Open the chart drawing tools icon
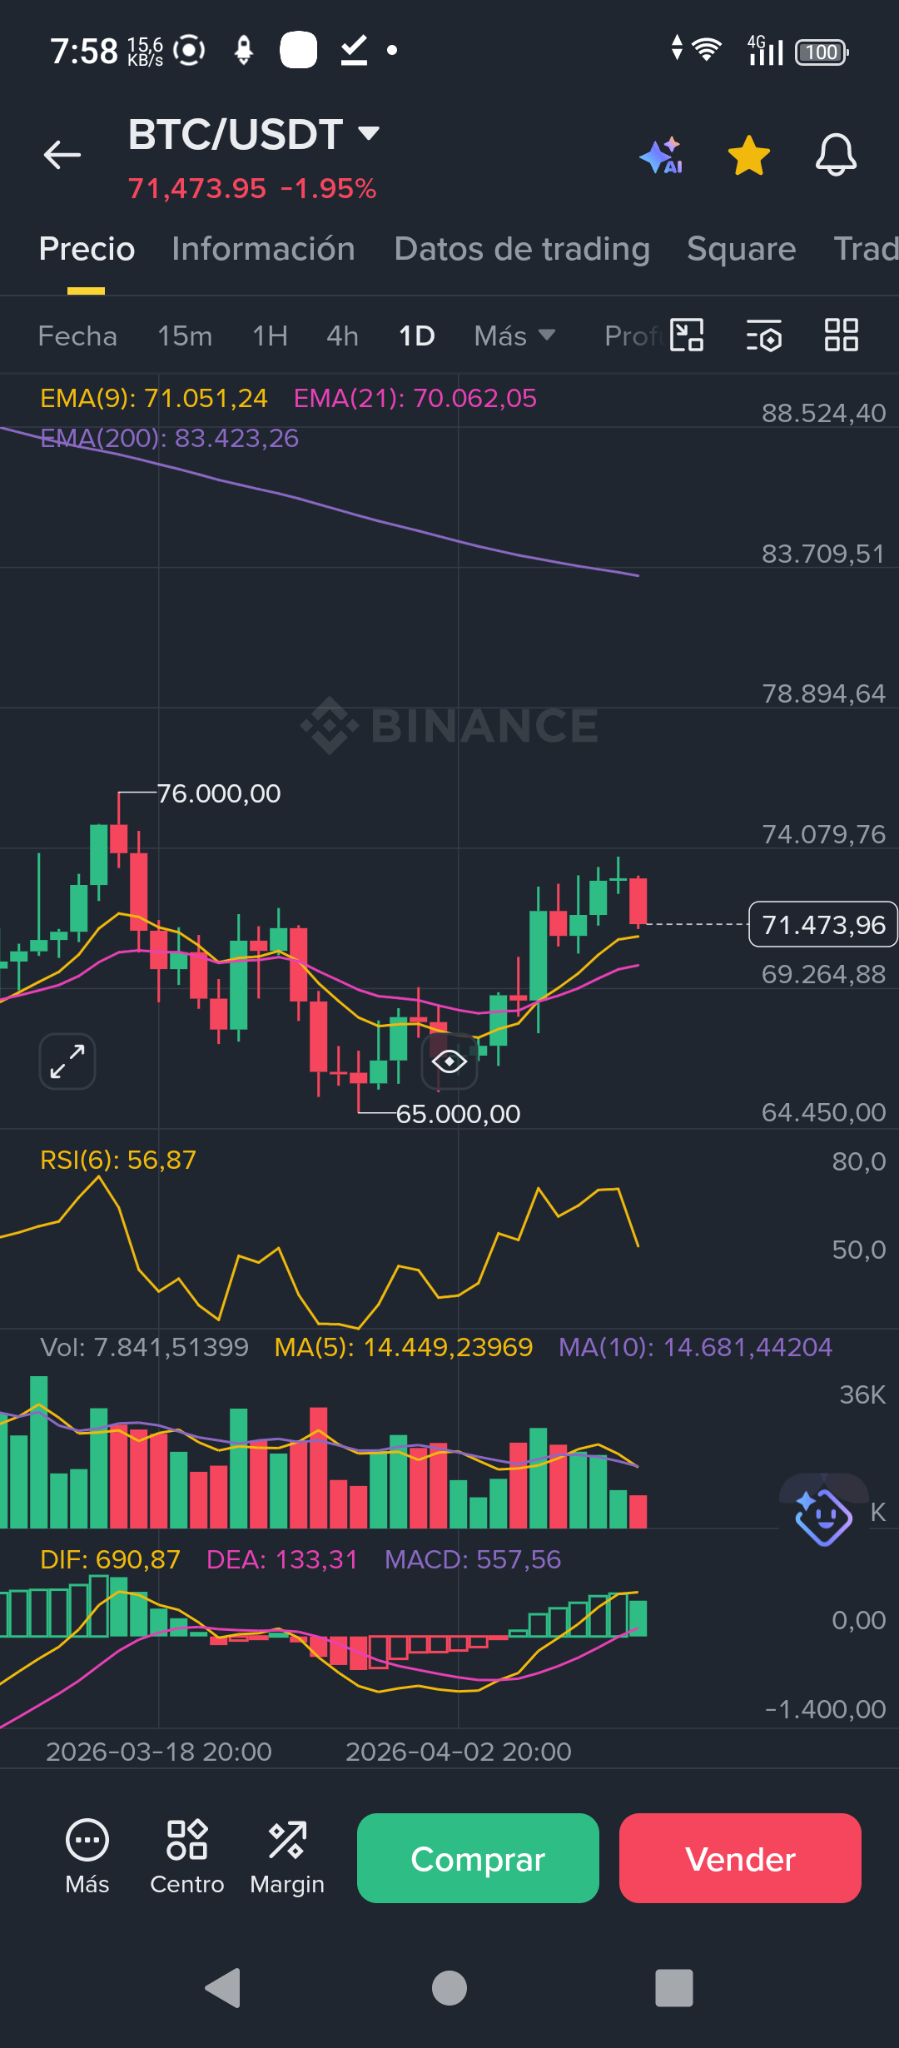Viewport: 899px width, 2048px height. tap(687, 336)
